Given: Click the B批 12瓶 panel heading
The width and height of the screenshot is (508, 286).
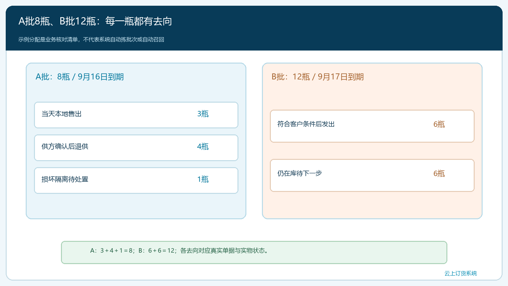Looking at the screenshot, I should [318, 77].
